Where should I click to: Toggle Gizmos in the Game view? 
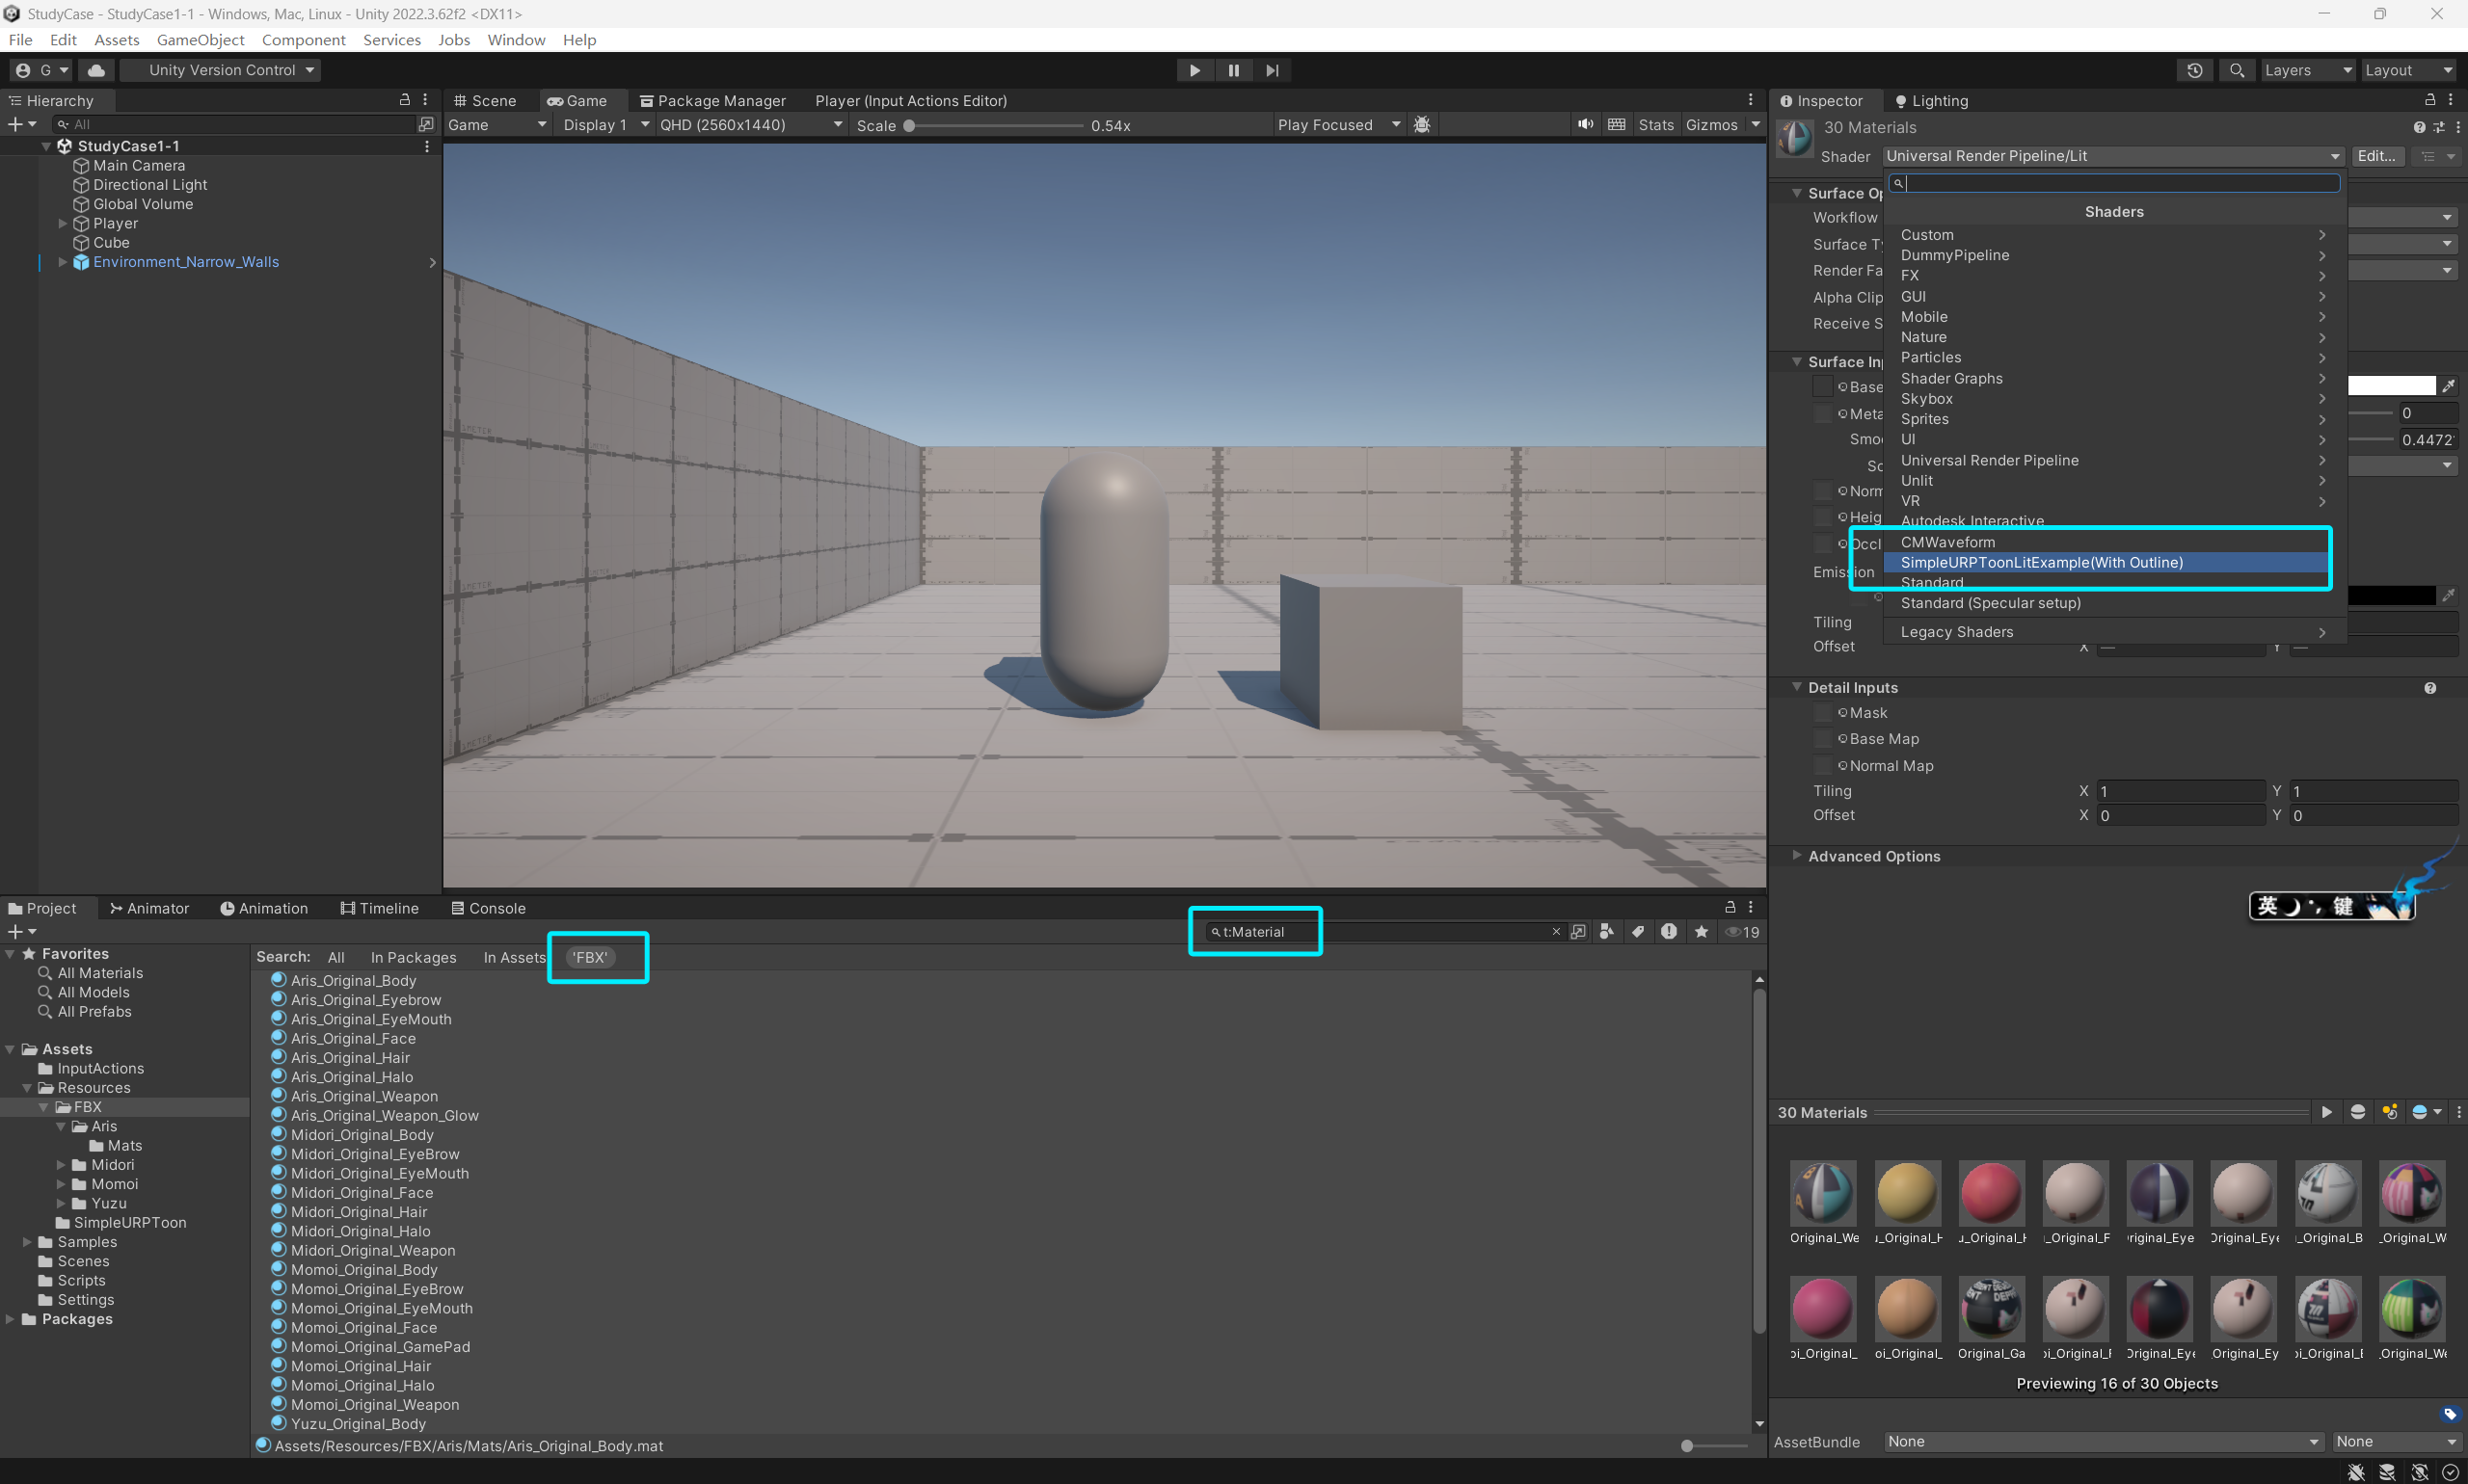click(1710, 125)
